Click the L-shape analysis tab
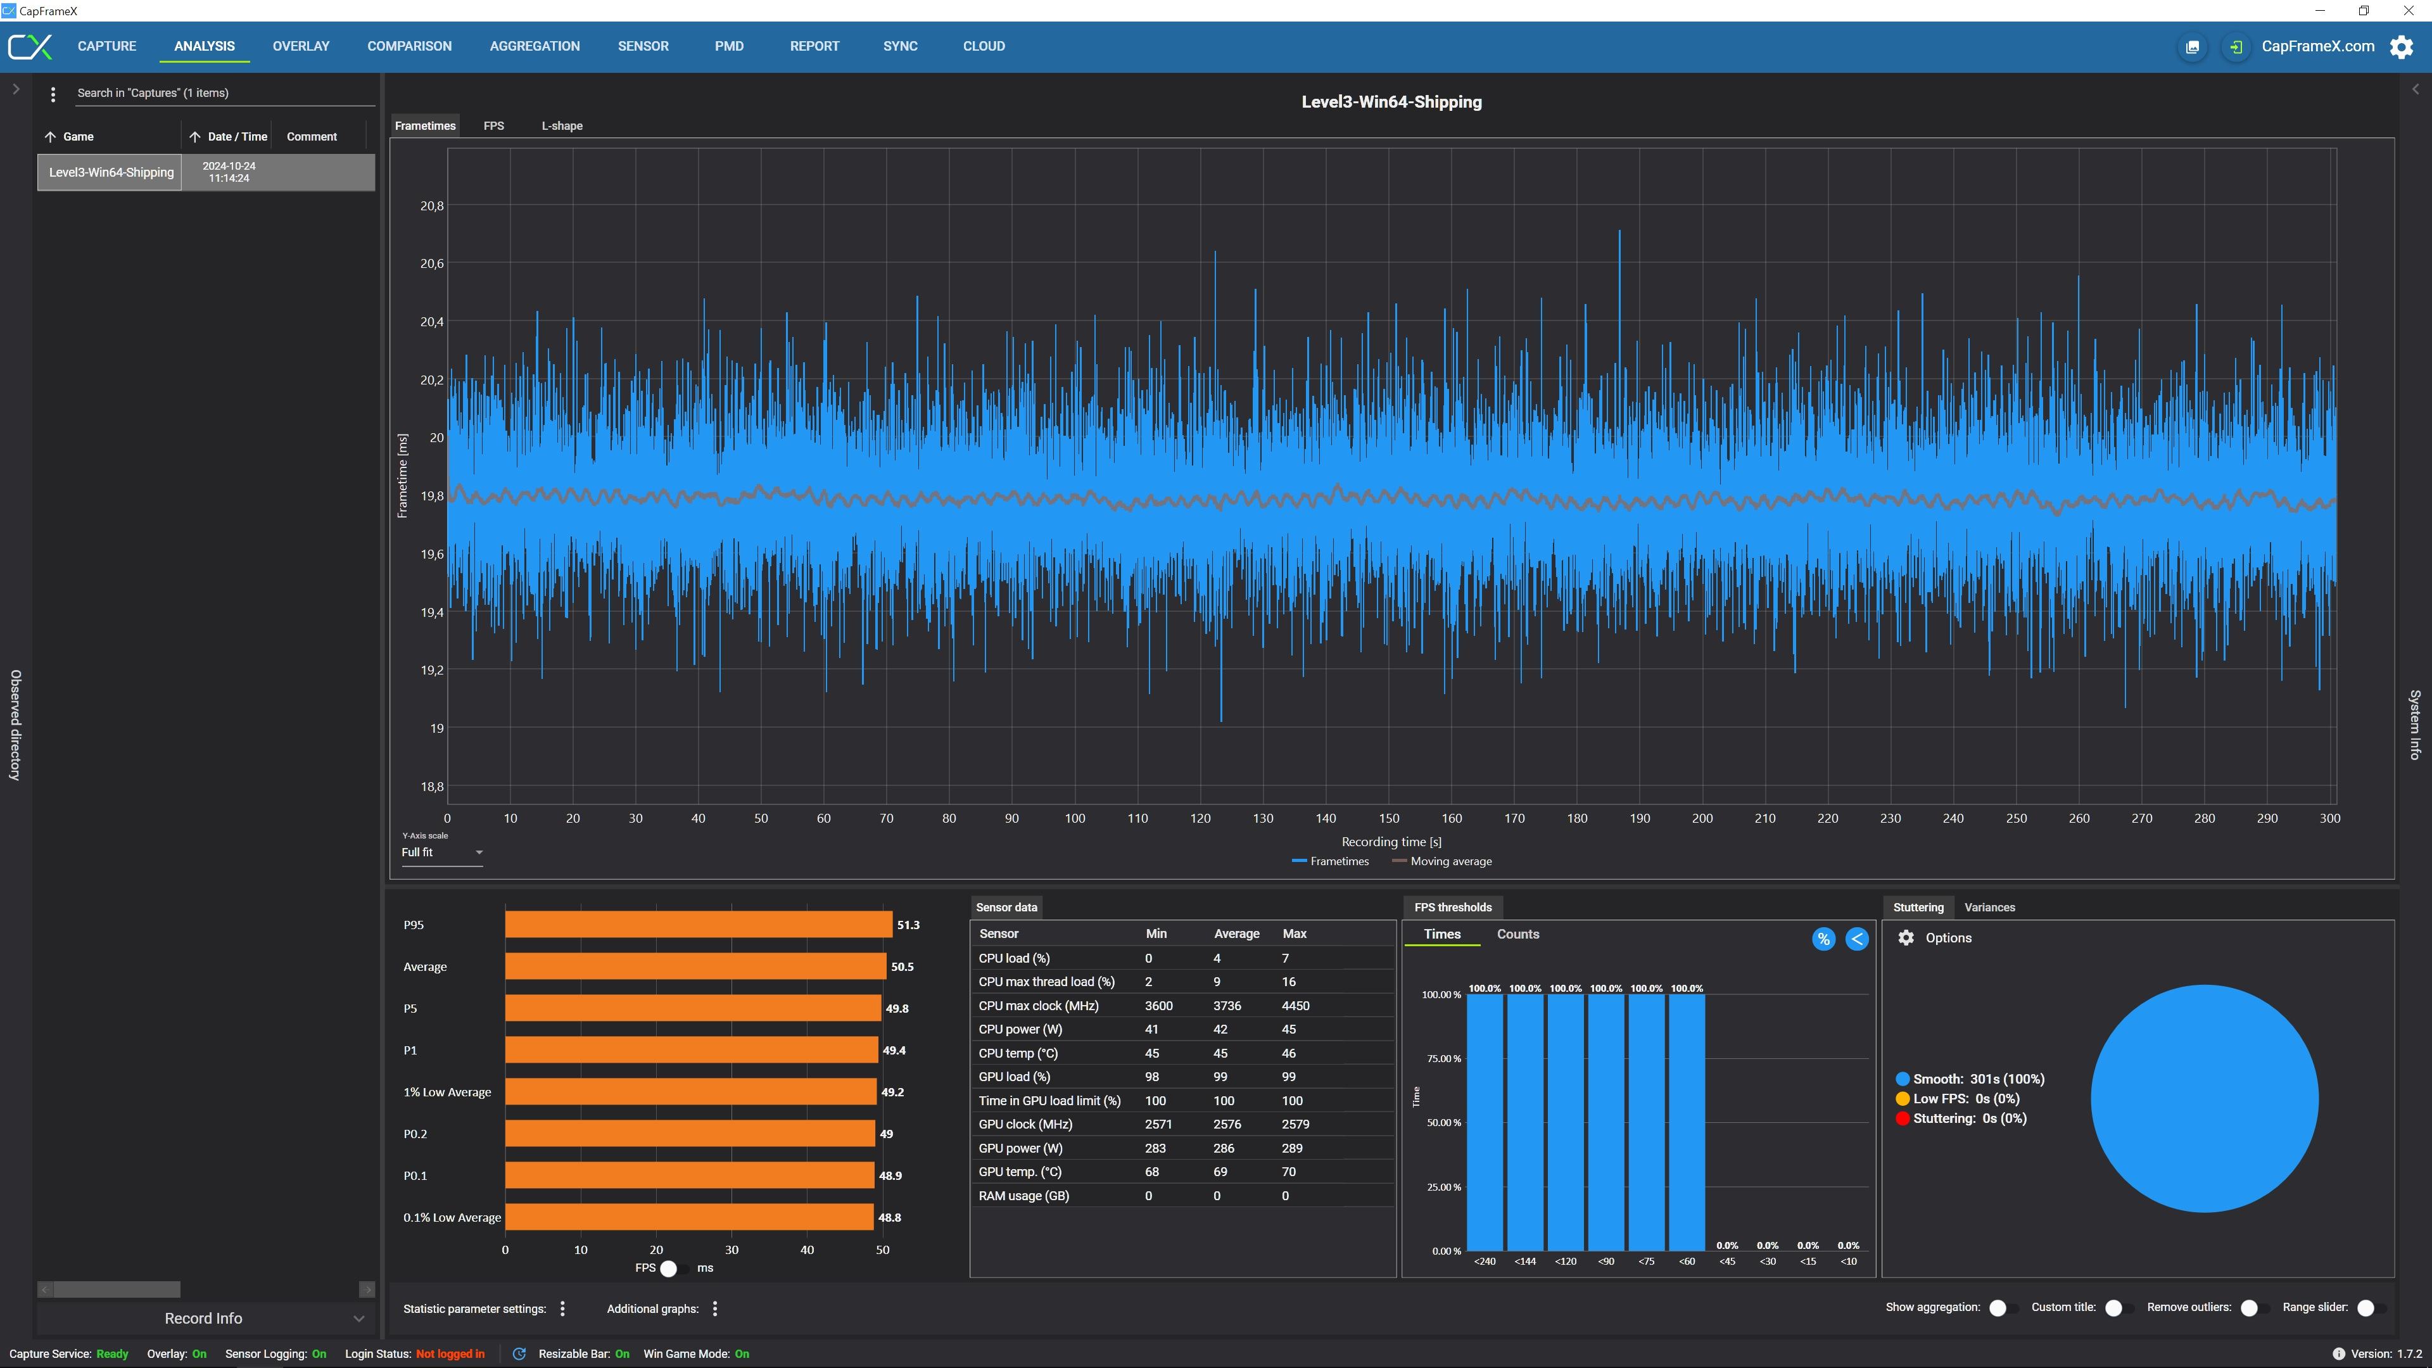The image size is (2432, 1368). (563, 125)
